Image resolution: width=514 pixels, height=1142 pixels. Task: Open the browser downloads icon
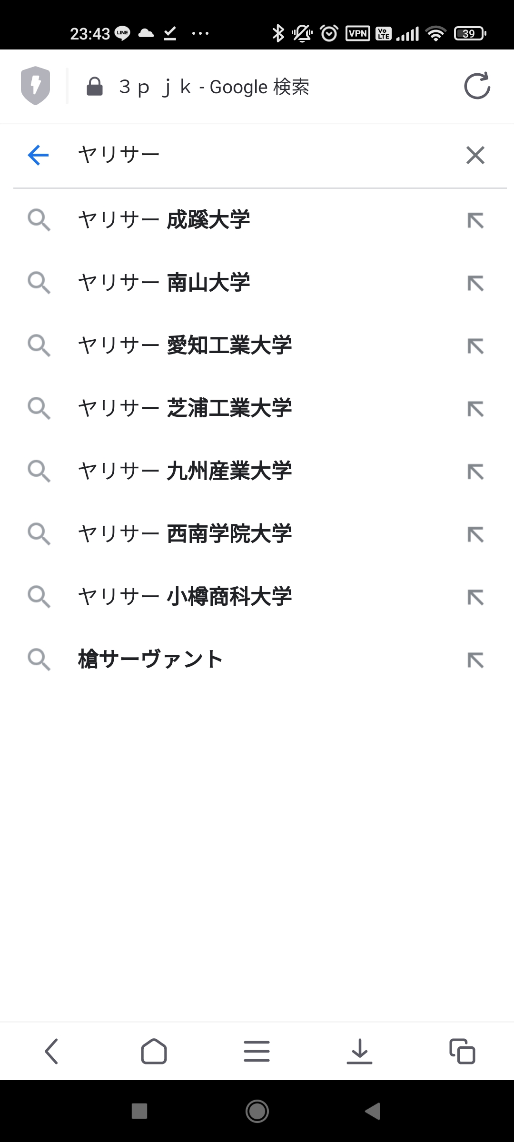click(359, 1051)
